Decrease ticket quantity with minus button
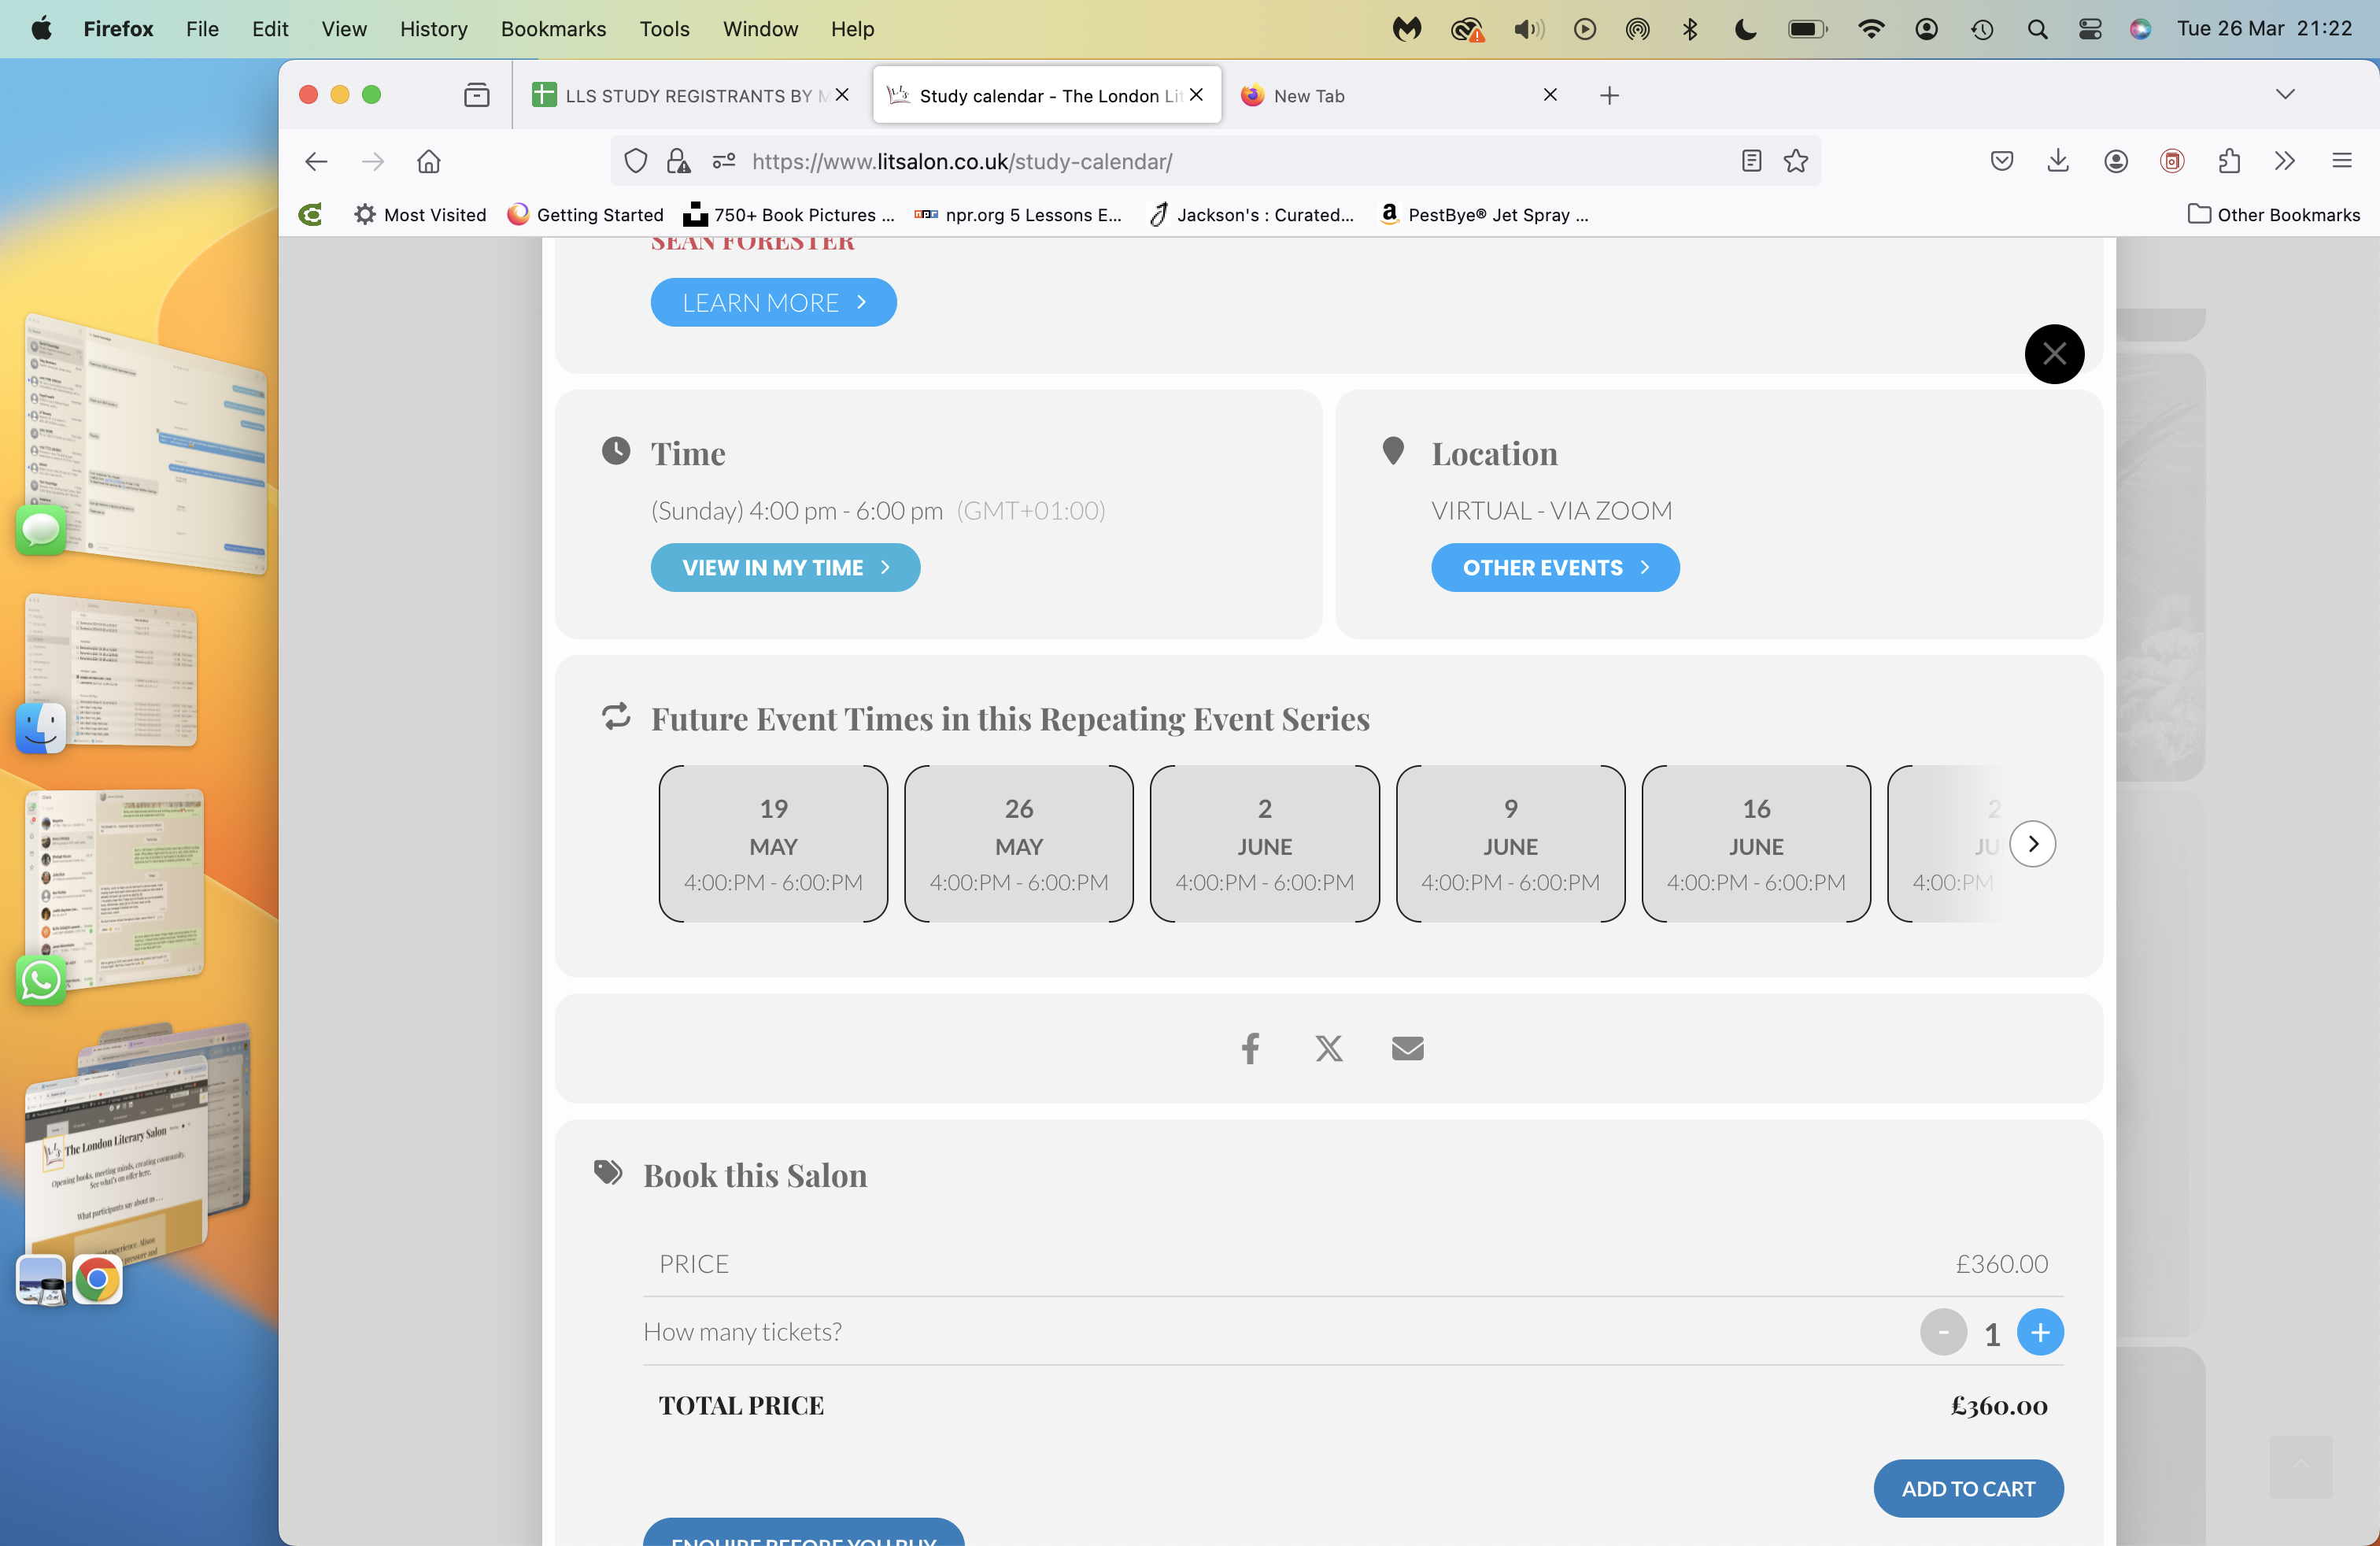The height and width of the screenshot is (1546, 2380). (x=1943, y=1332)
